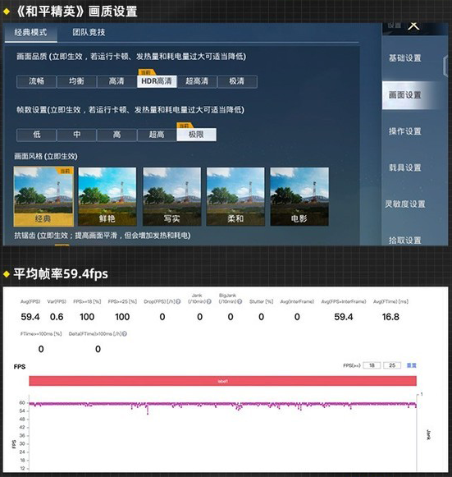Click help icon next to BigJank (/10min)

coord(240,302)
